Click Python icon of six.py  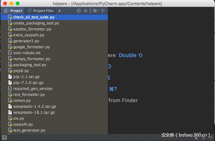[x=10, y=118]
